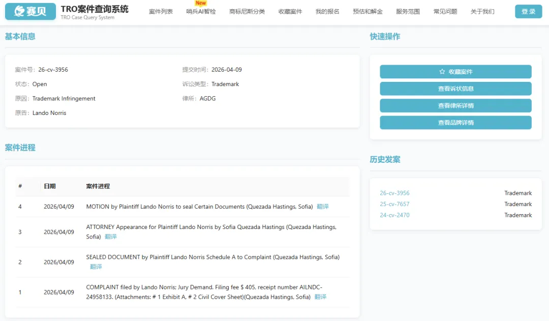Click the star icon on 收藏案件 button
The image size is (549, 321).
click(x=442, y=72)
